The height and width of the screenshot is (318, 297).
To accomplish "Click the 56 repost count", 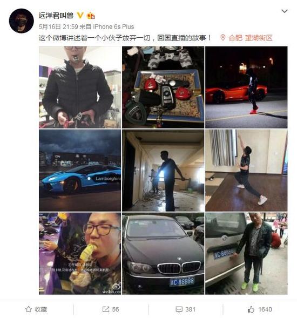I will 116,309.
